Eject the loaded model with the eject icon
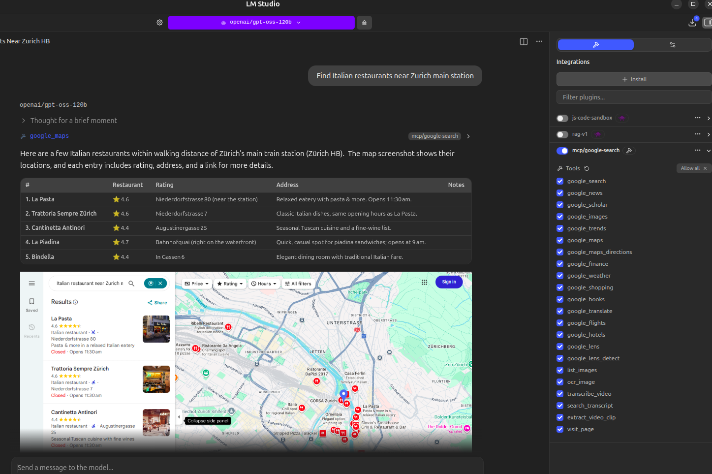The image size is (712, 474). 364,22
